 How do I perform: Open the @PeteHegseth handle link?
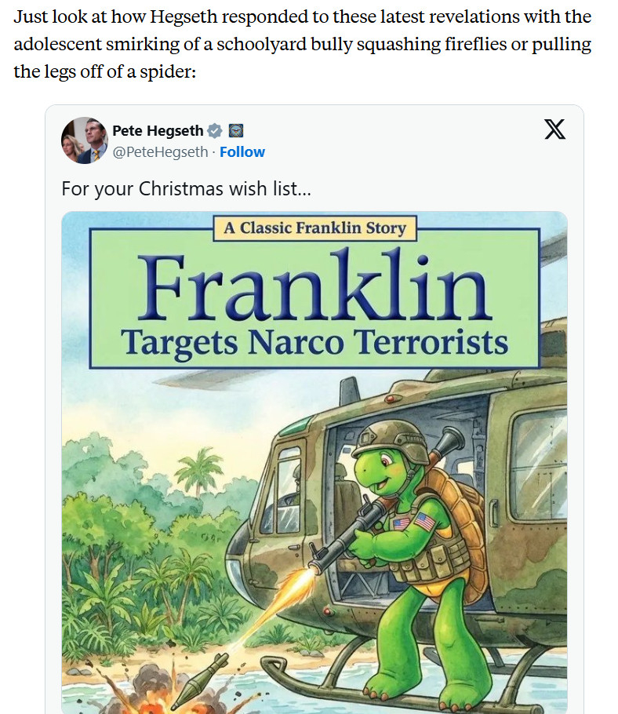(x=162, y=152)
